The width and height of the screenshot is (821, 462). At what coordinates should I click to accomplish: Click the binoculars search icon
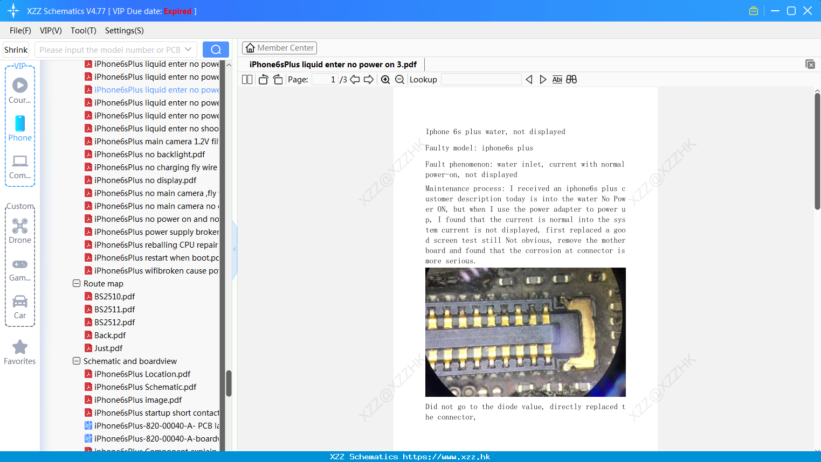pos(571,79)
